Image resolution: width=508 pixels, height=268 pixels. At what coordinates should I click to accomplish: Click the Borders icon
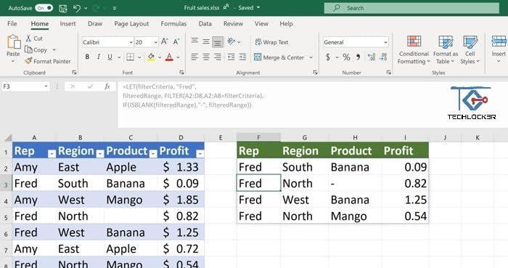[130, 57]
